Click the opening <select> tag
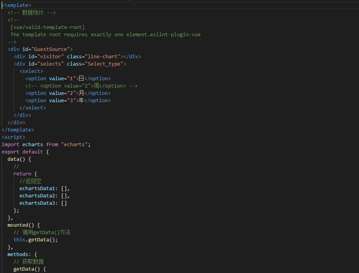This screenshot has height=273, width=359. 31,71
